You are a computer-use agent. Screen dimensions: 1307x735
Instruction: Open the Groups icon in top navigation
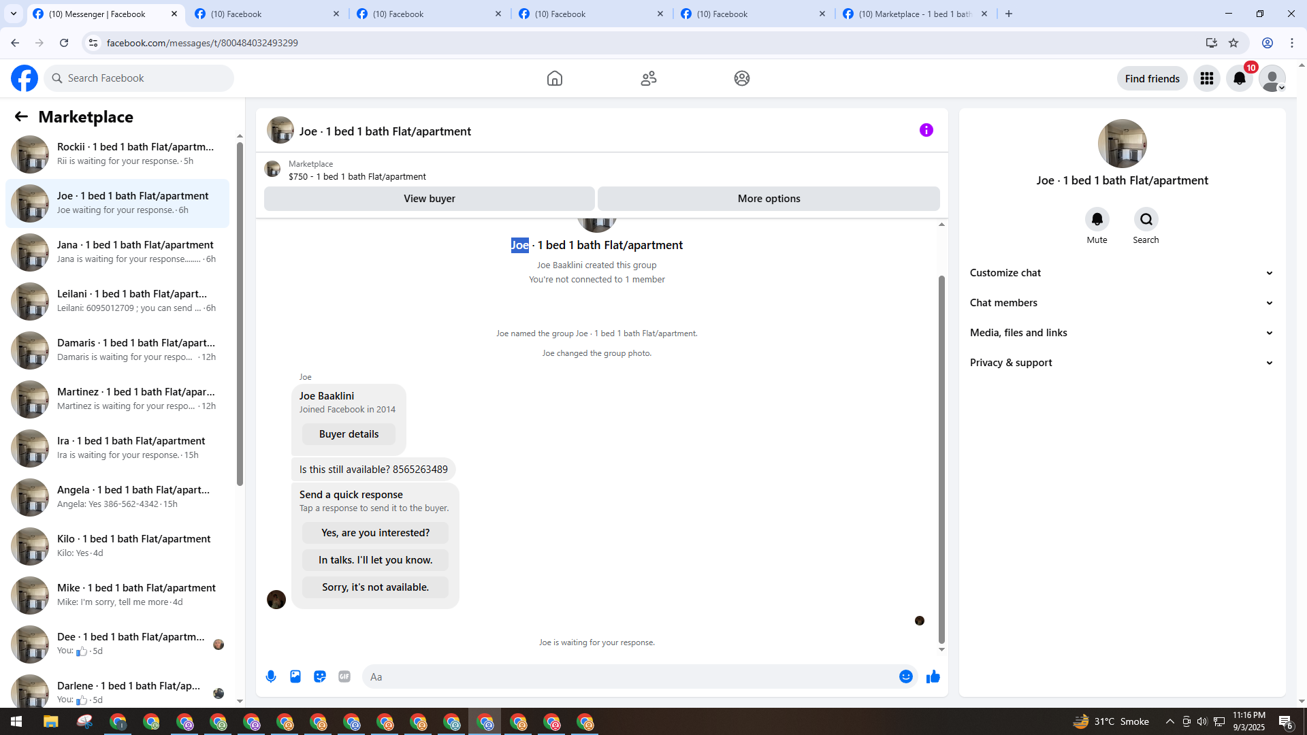(x=742, y=78)
